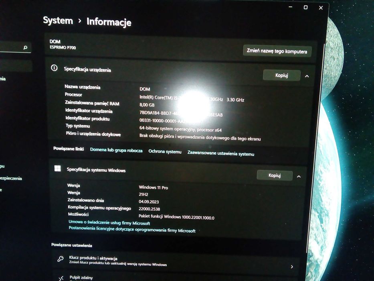Open Domena lub grupa robocza link
Screen dimensions: 374x281
[x=116, y=150]
